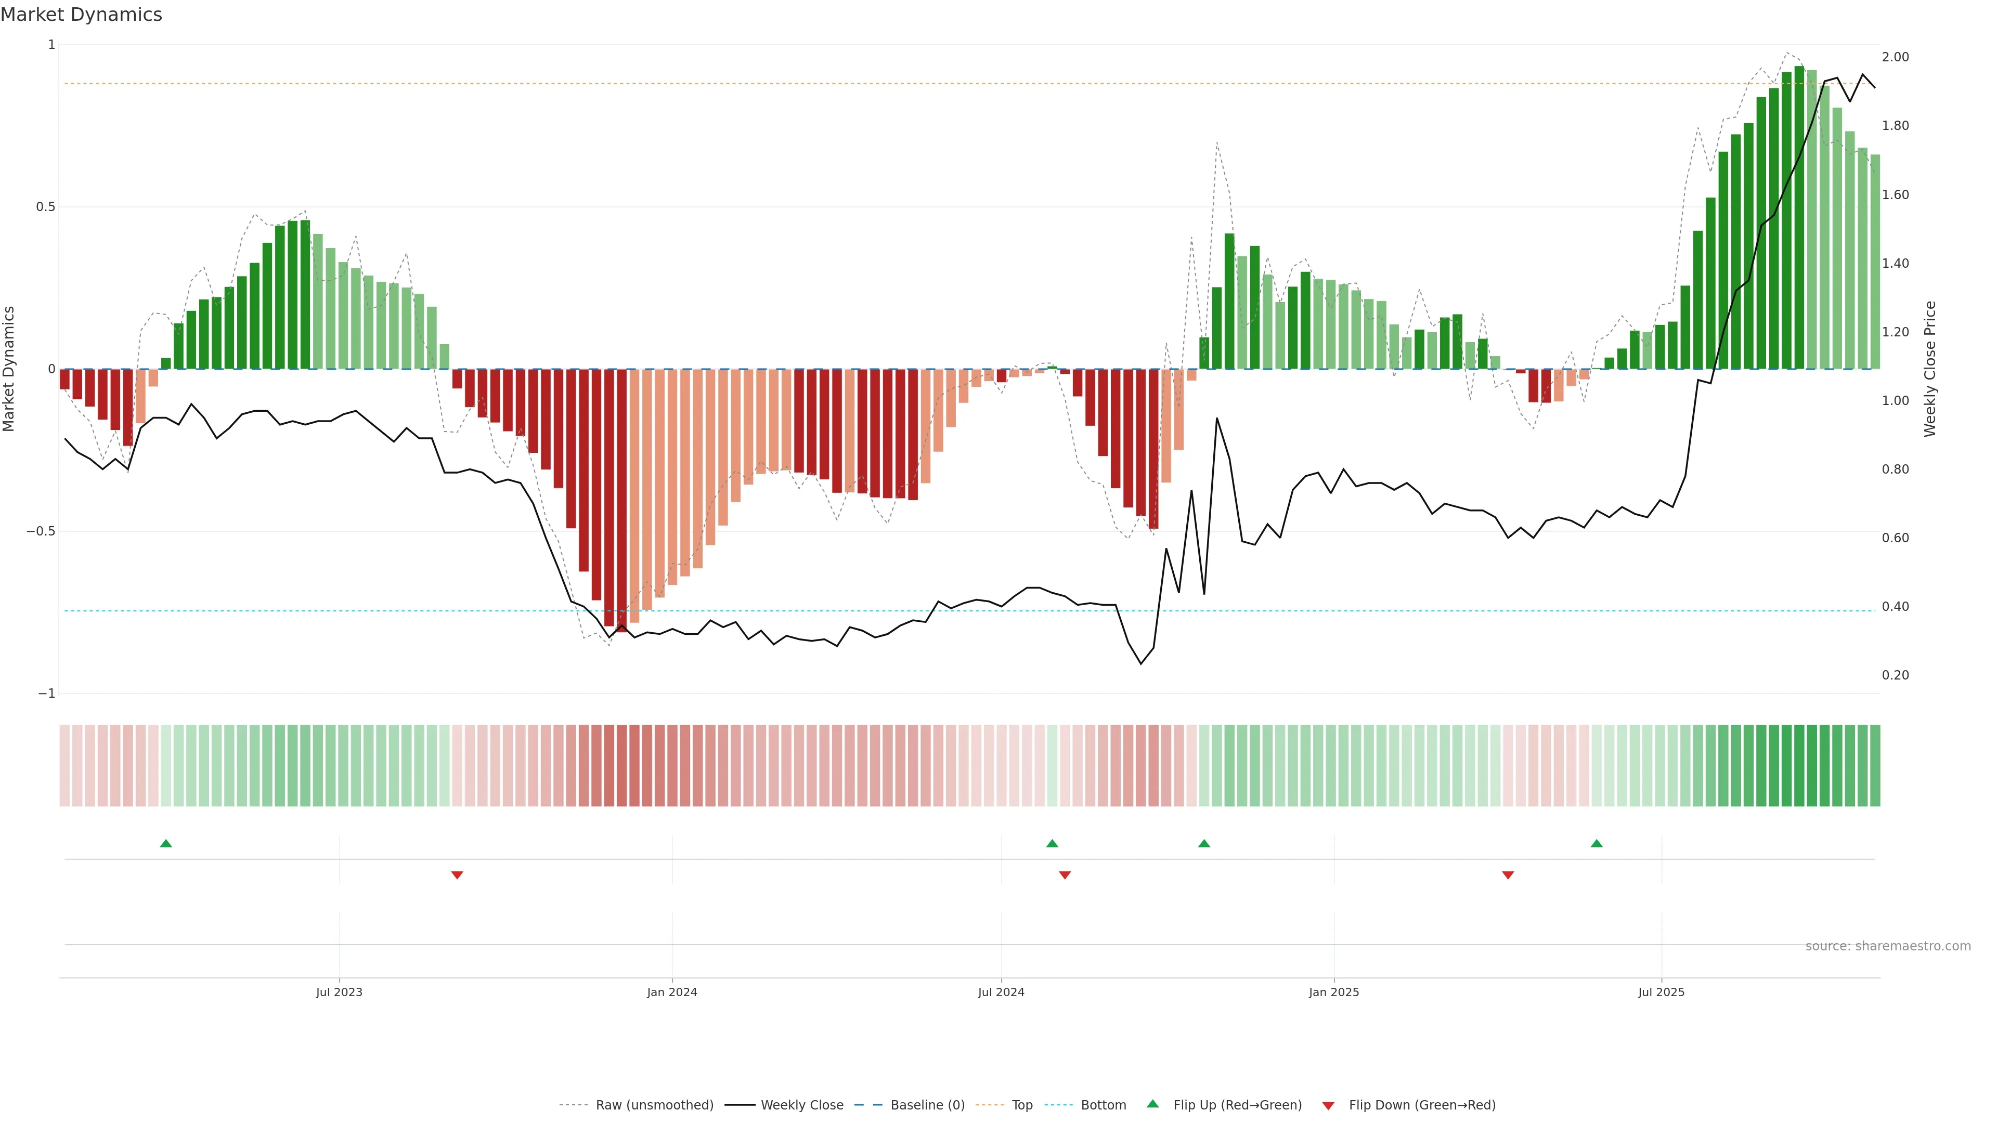Click the green flip-up triangle before Jan 2025
This screenshot has height=1123, width=1997.
coord(1204,843)
